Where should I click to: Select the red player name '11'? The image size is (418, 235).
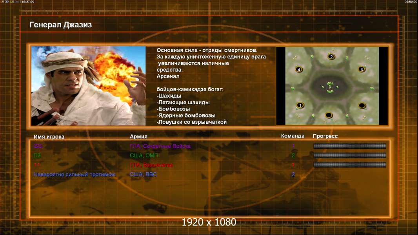[x=37, y=165]
